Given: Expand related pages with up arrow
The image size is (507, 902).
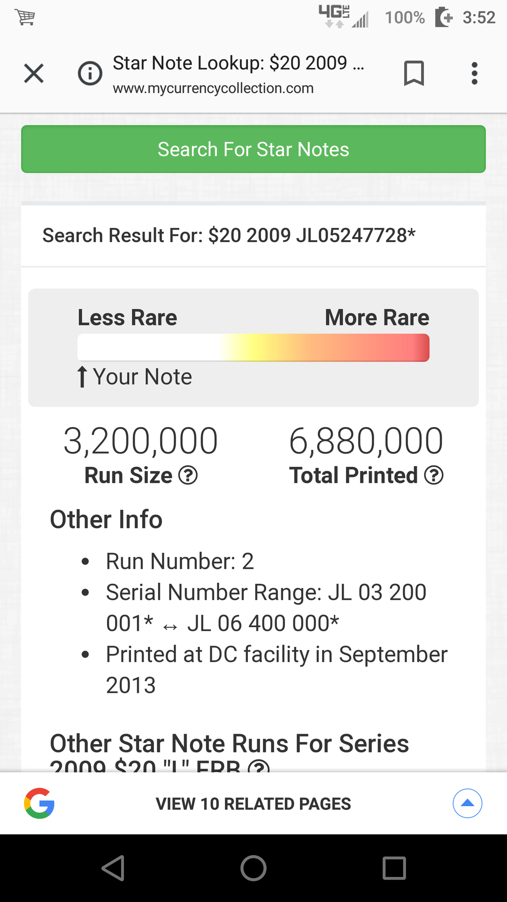Looking at the screenshot, I should click(468, 803).
